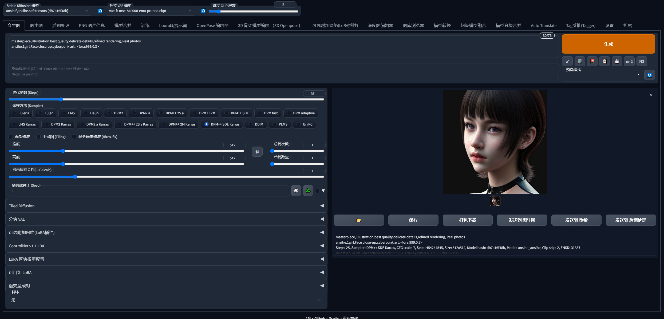Open output folder with yellow folder icon
Screen dimensions: 664x319
[x=359, y=220]
